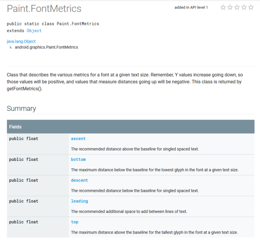The height and width of the screenshot is (241, 260).
Task: Open the bottom field details
Action: coord(78,159)
